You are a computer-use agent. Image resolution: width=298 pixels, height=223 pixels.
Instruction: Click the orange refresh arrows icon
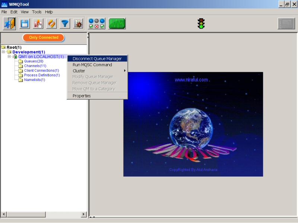51,24
